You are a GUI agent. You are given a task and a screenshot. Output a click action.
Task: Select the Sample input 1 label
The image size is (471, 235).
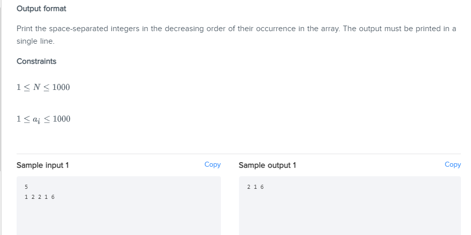(43, 165)
